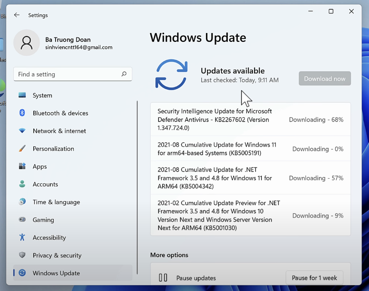Click the Gaming controller icon

22,220
